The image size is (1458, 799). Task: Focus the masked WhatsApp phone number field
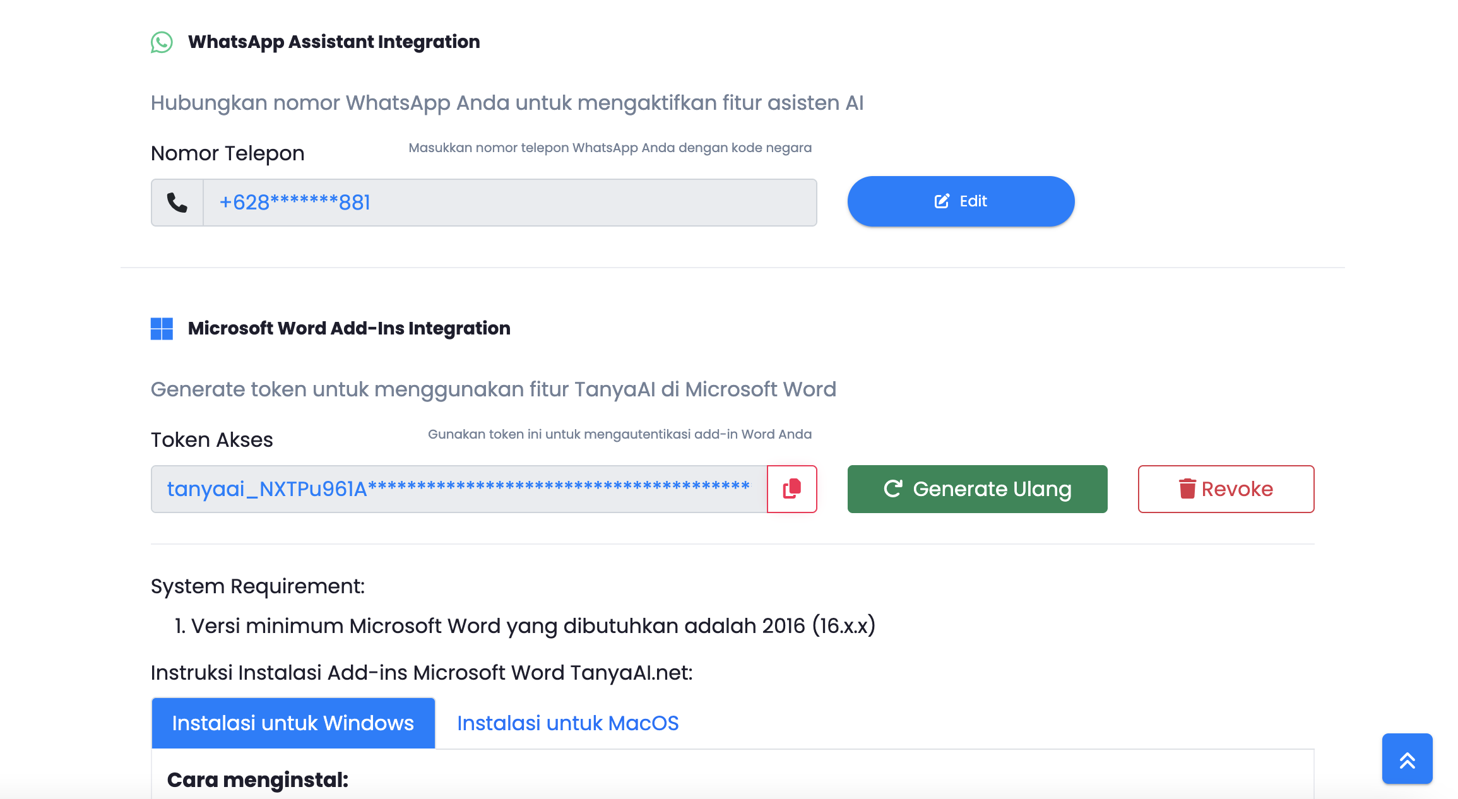[x=509, y=203]
